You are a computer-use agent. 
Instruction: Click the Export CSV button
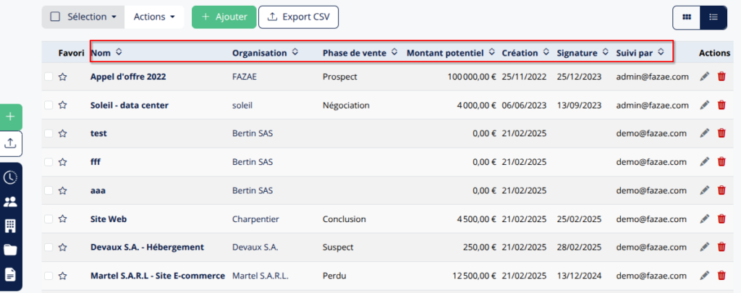point(298,17)
